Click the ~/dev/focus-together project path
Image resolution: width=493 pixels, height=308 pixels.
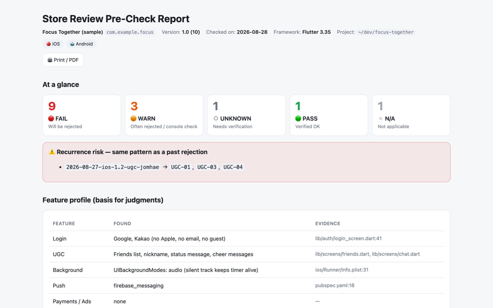point(386,32)
